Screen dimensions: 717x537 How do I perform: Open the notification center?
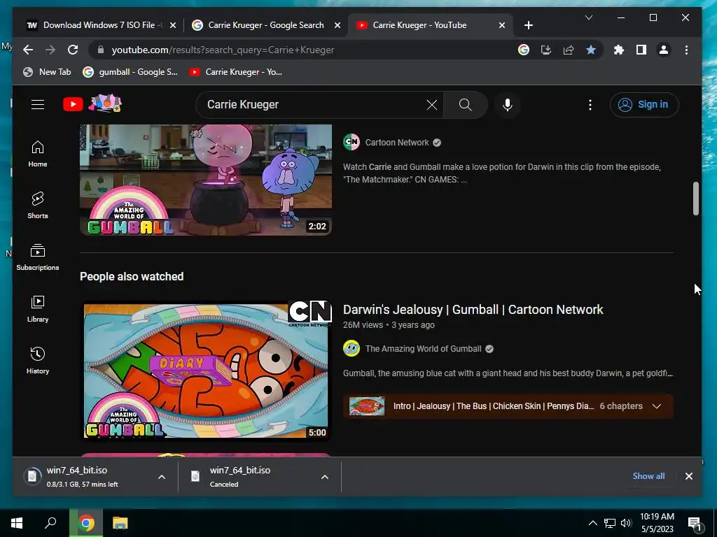coord(695,523)
